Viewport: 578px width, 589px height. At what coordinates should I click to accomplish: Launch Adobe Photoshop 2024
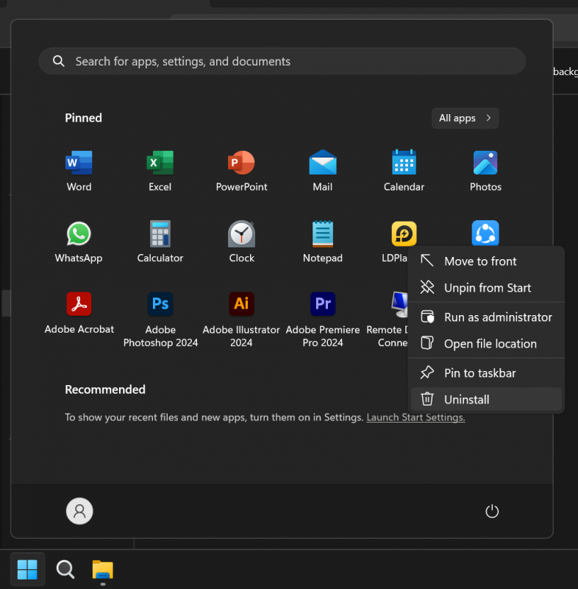coord(160,320)
